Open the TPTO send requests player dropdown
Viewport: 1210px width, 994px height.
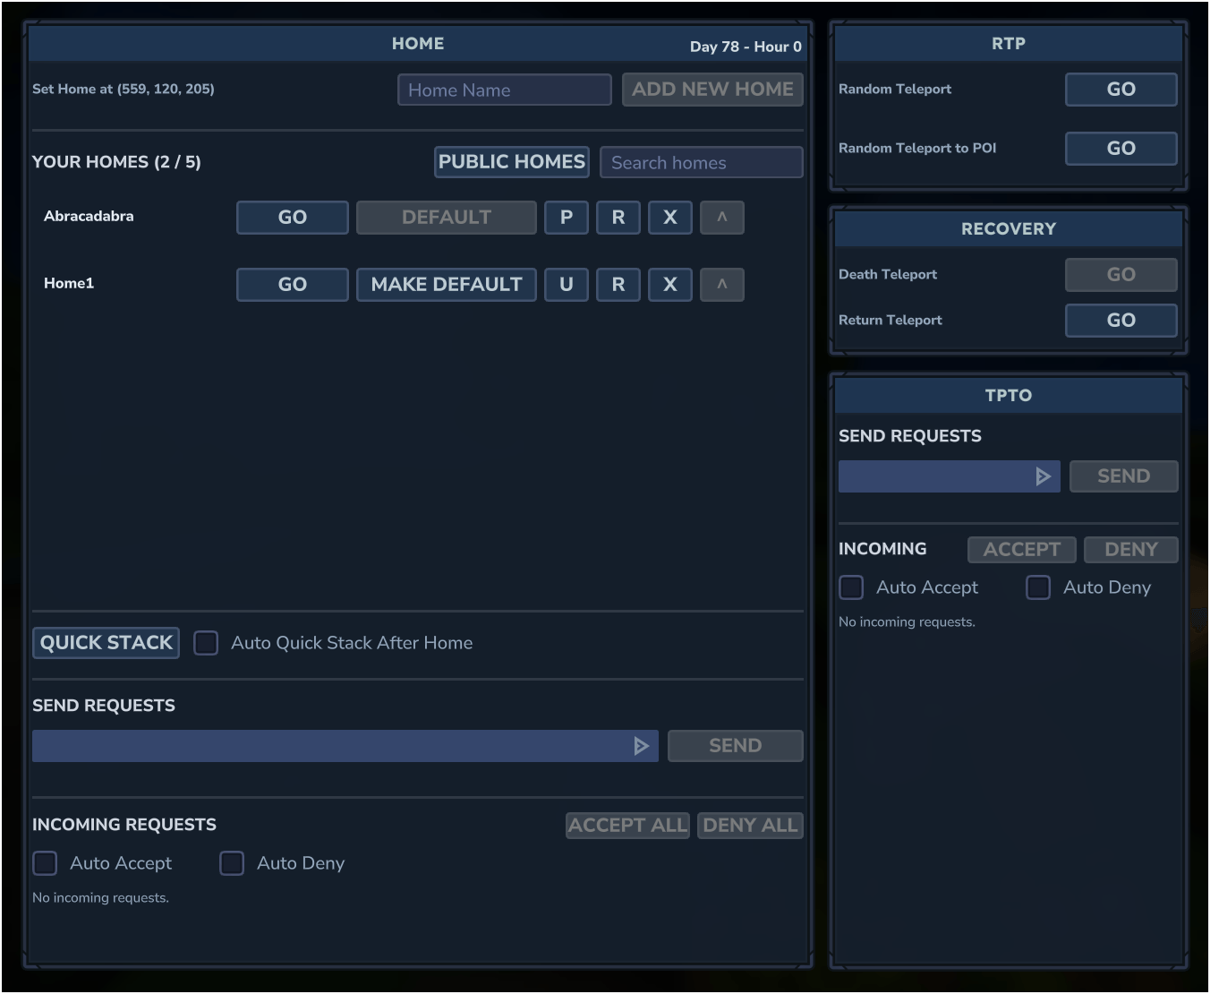(x=949, y=476)
